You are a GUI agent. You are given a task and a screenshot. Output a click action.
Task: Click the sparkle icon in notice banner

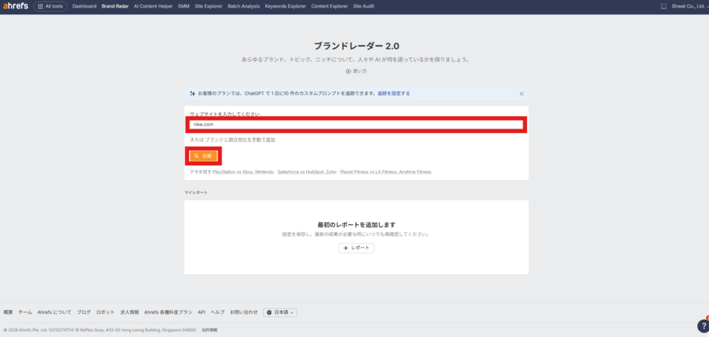pyautogui.click(x=192, y=93)
